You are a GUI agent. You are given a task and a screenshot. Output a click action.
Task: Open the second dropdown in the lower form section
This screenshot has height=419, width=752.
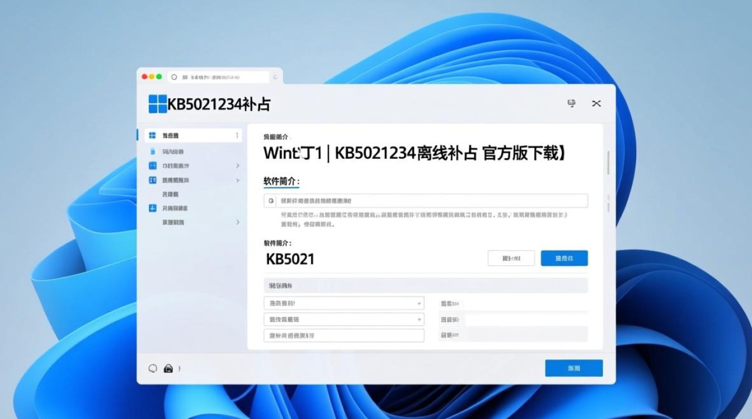343,319
